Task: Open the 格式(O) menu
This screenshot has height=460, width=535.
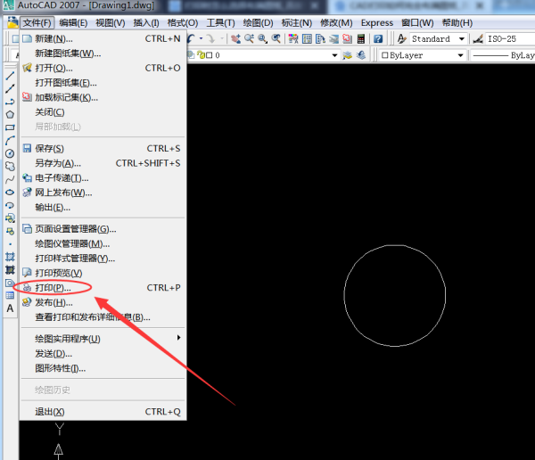Action: 183,23
